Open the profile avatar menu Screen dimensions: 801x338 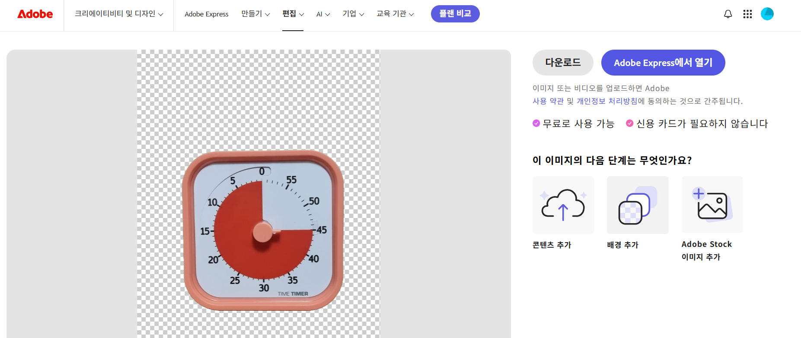pos(767,14)
